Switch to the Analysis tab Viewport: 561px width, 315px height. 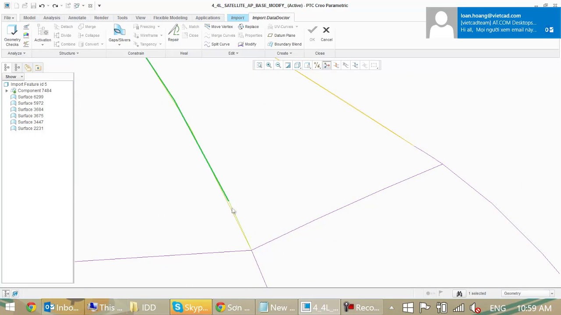pos(52,18)
